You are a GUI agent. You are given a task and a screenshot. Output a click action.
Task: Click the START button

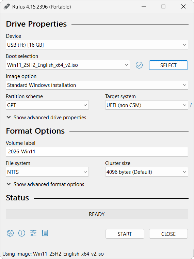click(125, 234)
